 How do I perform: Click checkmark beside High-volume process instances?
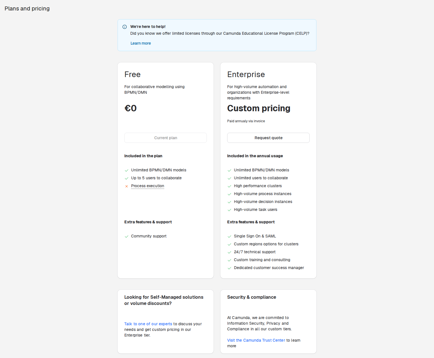(x=229, y=194)
